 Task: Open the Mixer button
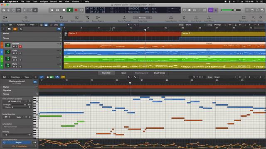click(x=30, y=10)
